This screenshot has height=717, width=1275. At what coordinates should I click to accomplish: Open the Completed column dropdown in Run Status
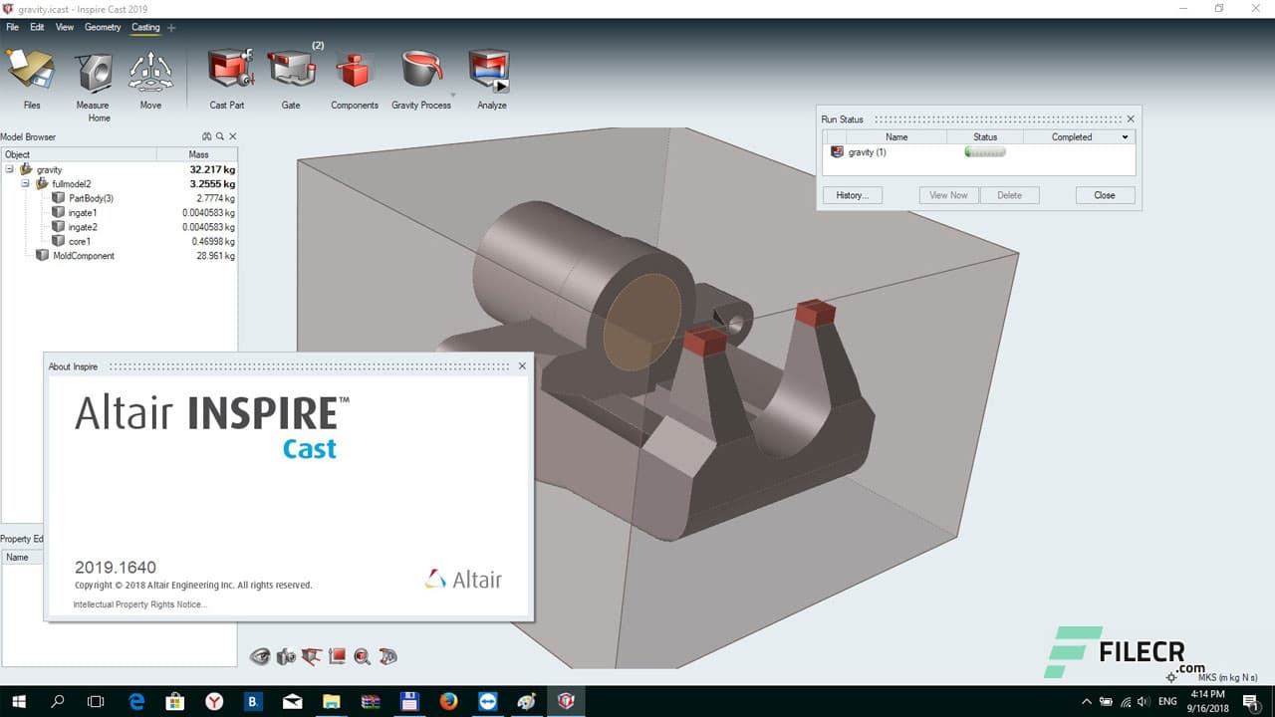click(1124, 136)
